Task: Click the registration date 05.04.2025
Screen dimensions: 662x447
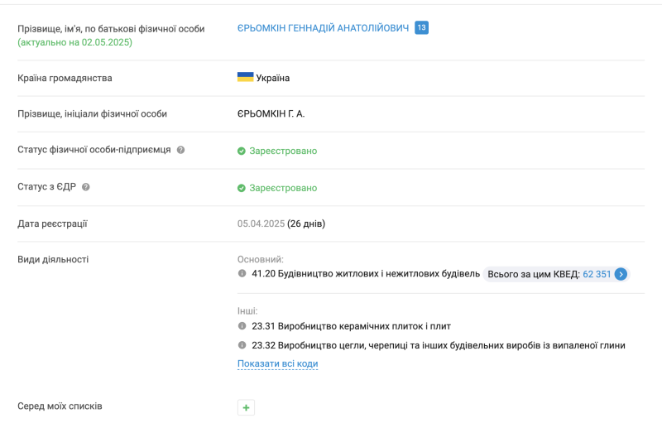Action: coord(261,223)
